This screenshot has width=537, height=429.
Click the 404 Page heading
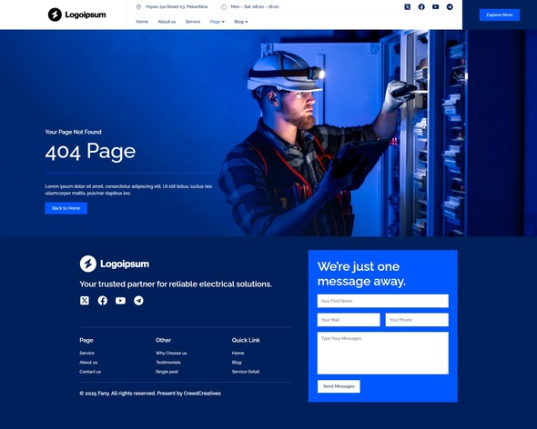(90, 151)
